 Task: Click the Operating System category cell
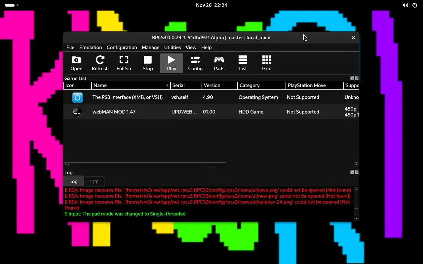(x=258, y=97)
